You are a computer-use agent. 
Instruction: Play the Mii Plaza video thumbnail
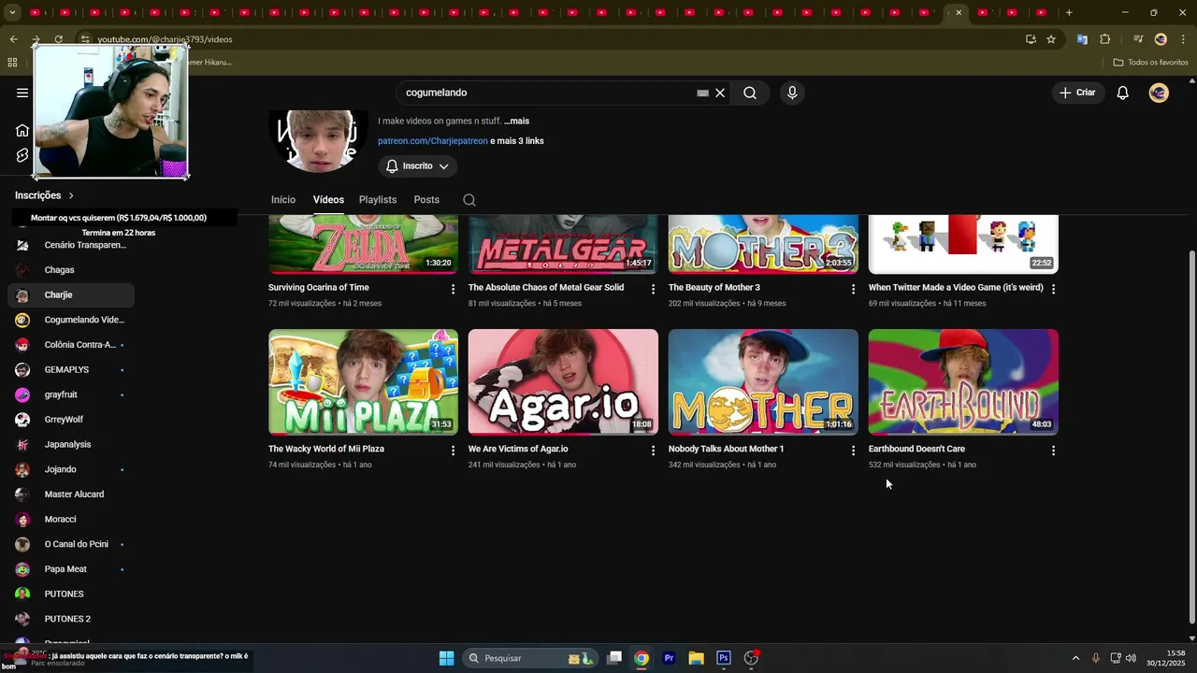coord(363,381)
